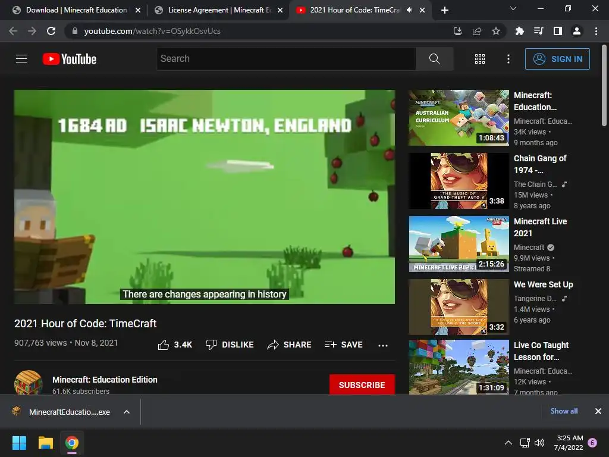Screen dimensions: 609x457
Task: Open Minecraft: Education Edition channel avatar
Action: pyautogui.click(x=29, y=383)
